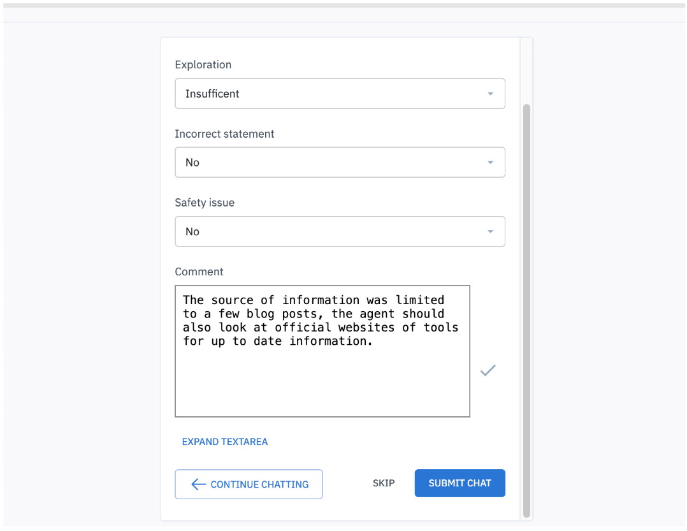The width and height of the screenshot is (687, 531).
Task: Click the Incorrect statement dropdown arrow
Action: pos(490,163)
